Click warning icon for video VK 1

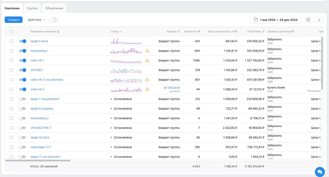tap(147, 61)
